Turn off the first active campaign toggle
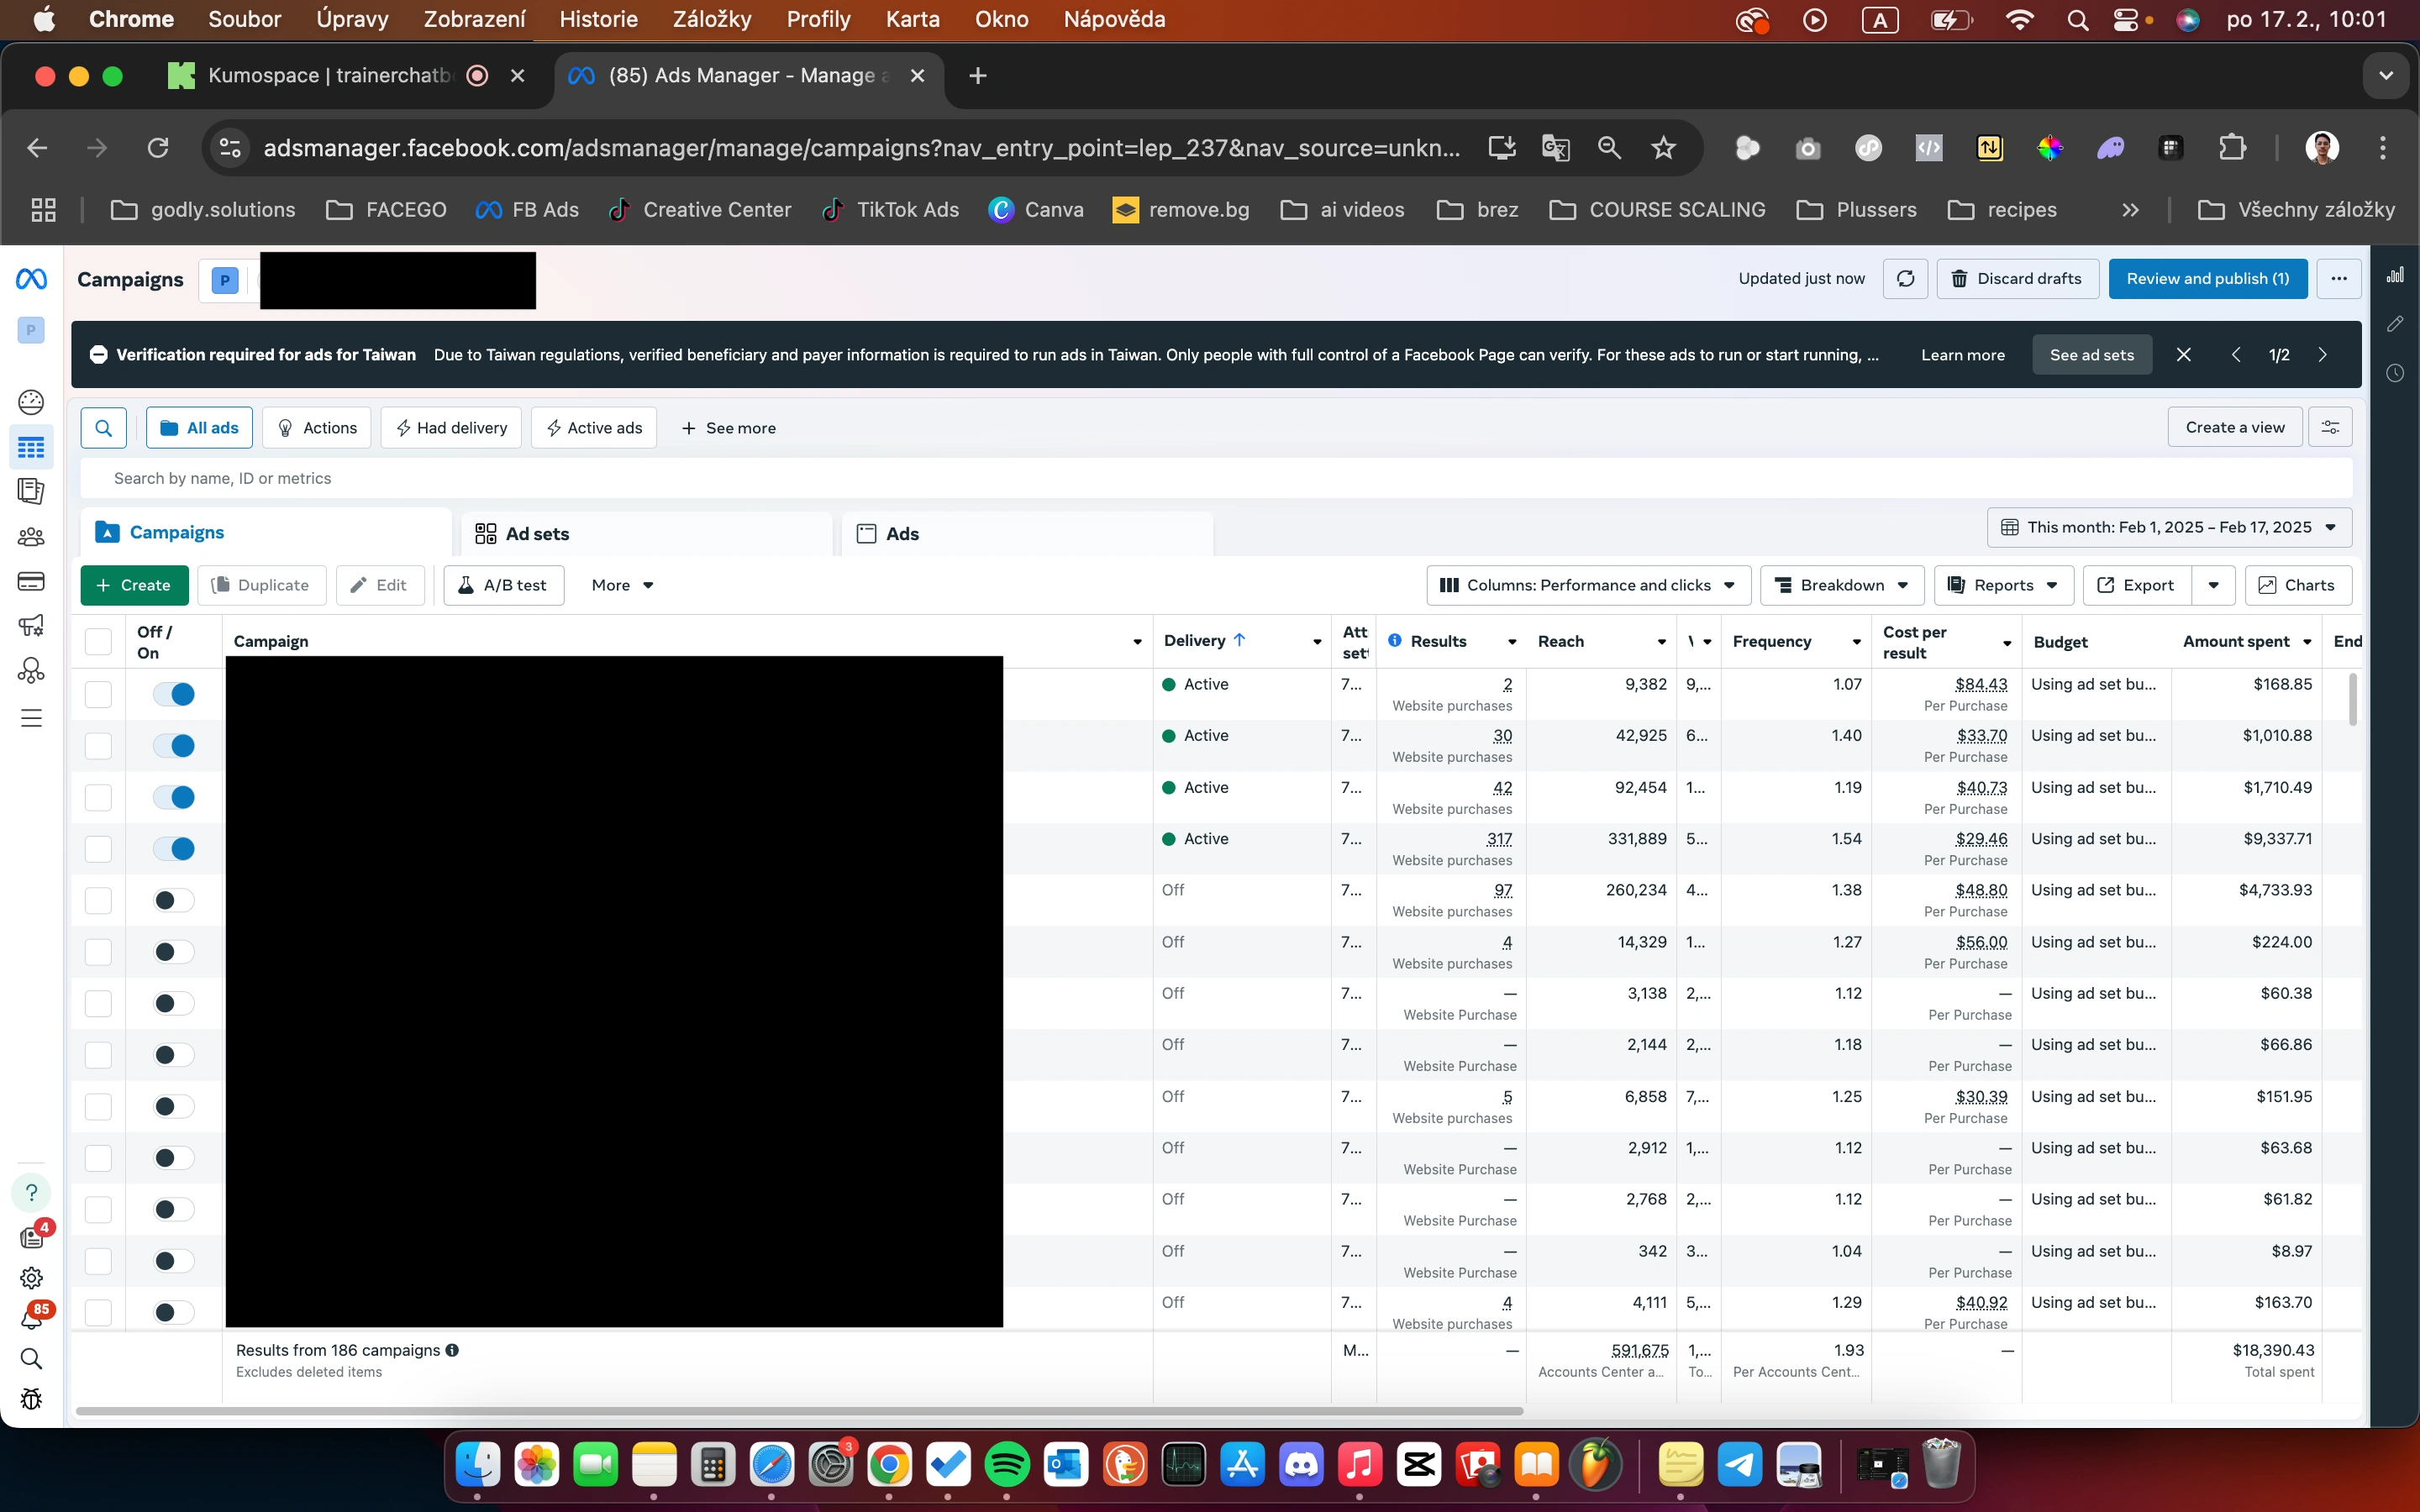Screen dimensions: 2420x1512 174,694
